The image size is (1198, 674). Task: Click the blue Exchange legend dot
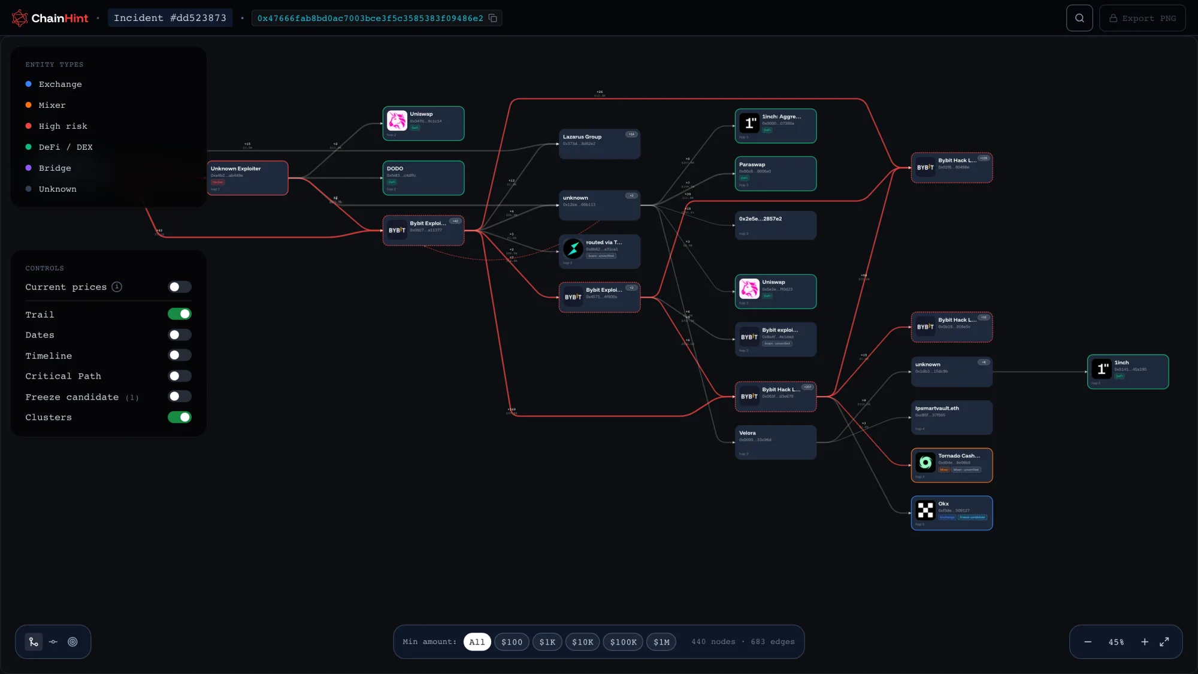(28, 84)
